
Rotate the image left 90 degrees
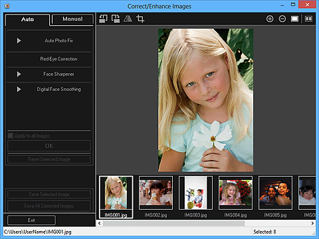pos(103,19)
